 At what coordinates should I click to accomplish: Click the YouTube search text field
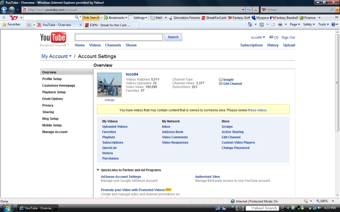coord(119,37)
